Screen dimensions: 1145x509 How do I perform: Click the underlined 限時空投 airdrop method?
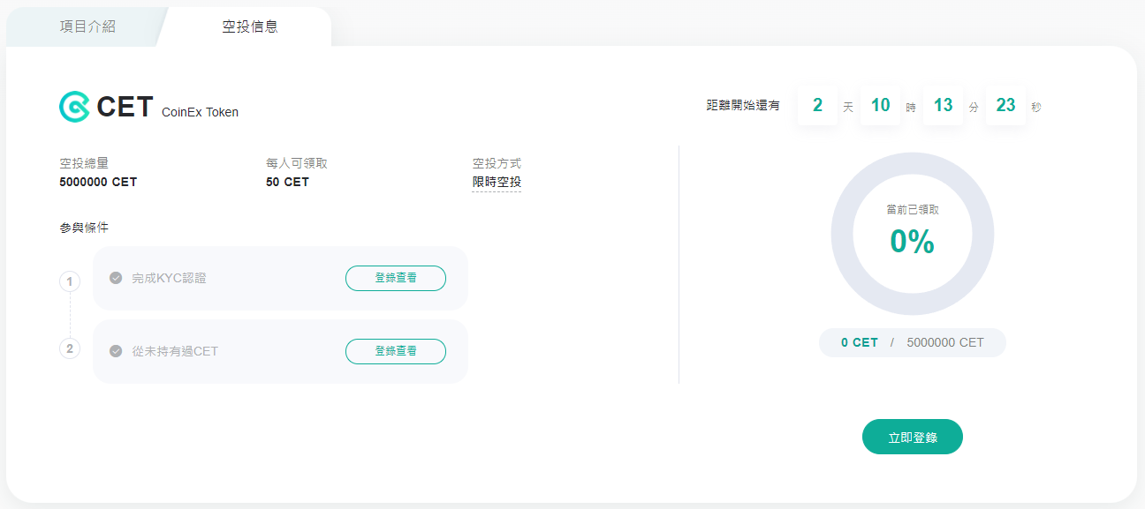coord(497,183)
